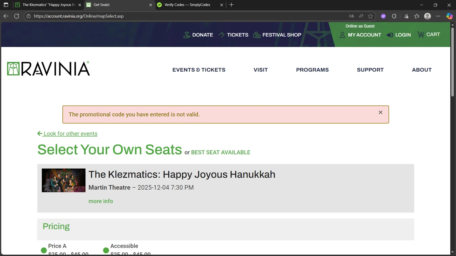This screenshot has width=456, height=256.
Task: Go back with the browser back arrow
Action: [x=6, y=16]
